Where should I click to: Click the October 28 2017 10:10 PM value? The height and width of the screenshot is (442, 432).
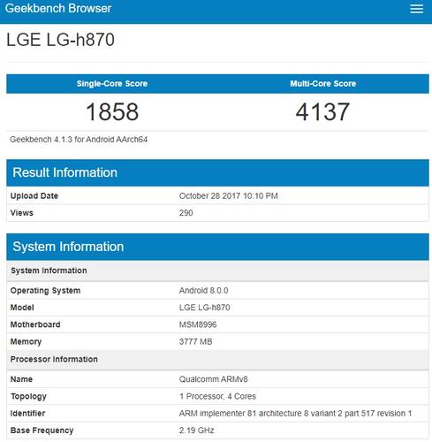[229, 196]
